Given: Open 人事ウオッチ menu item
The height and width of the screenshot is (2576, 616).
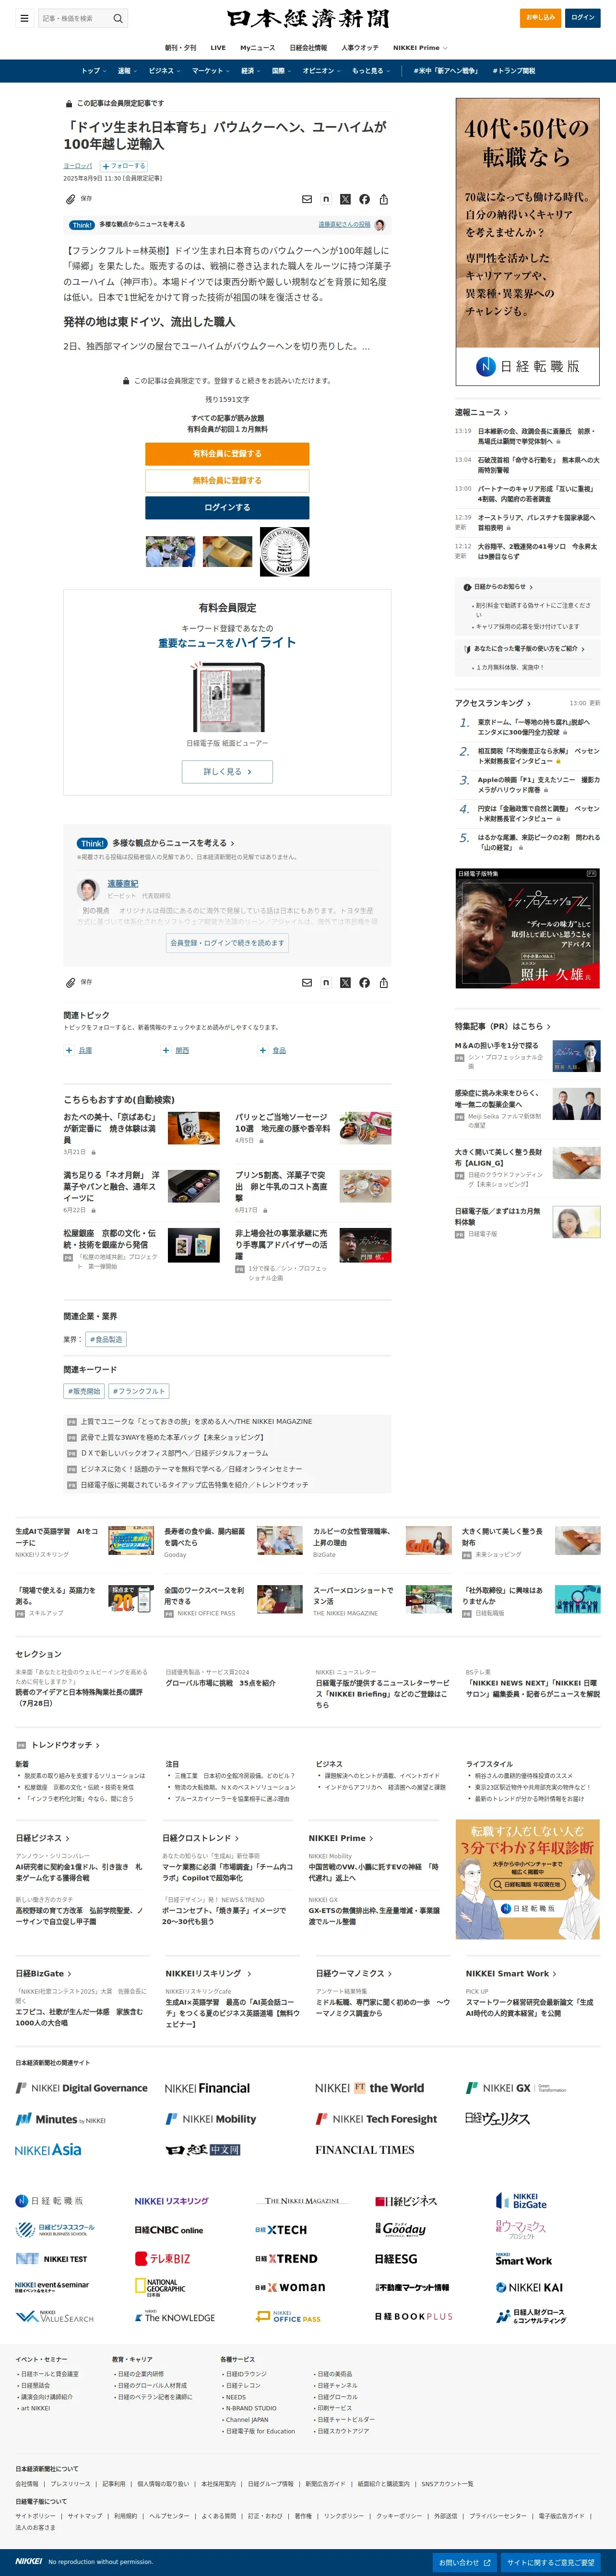Looking at the screenshot, I should click(x=360, y=48).
